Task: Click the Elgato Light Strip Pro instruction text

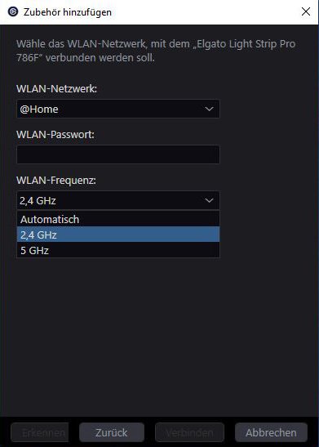Action: click(156, 51)
